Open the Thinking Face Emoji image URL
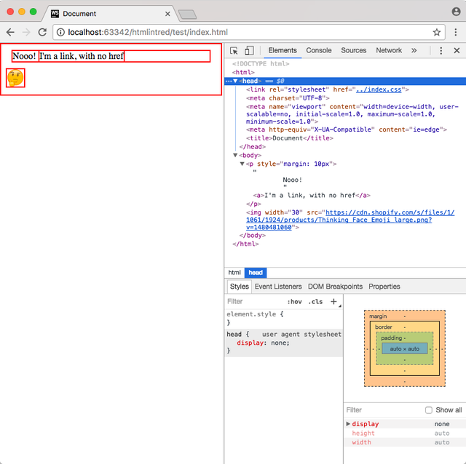 pyautogui.click(x=350, y=220)
